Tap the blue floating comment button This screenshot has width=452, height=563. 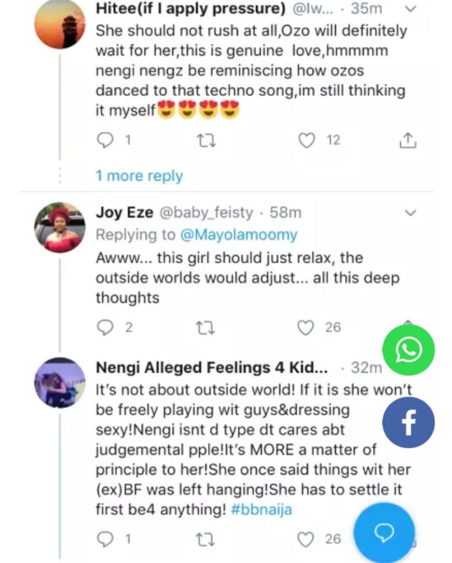pos(384,532)
